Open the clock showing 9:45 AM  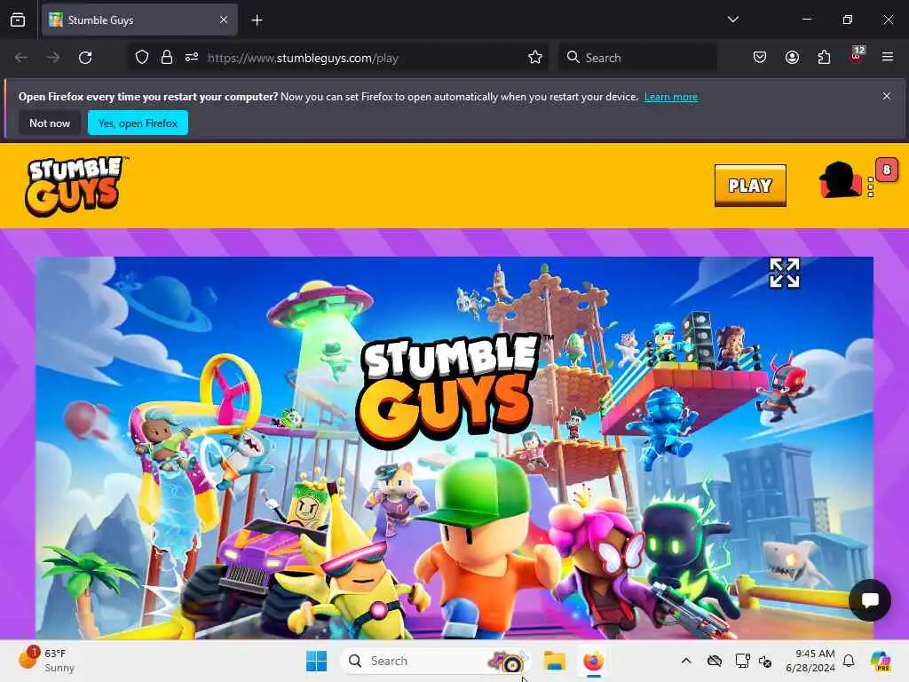click(x=810, y=661)
